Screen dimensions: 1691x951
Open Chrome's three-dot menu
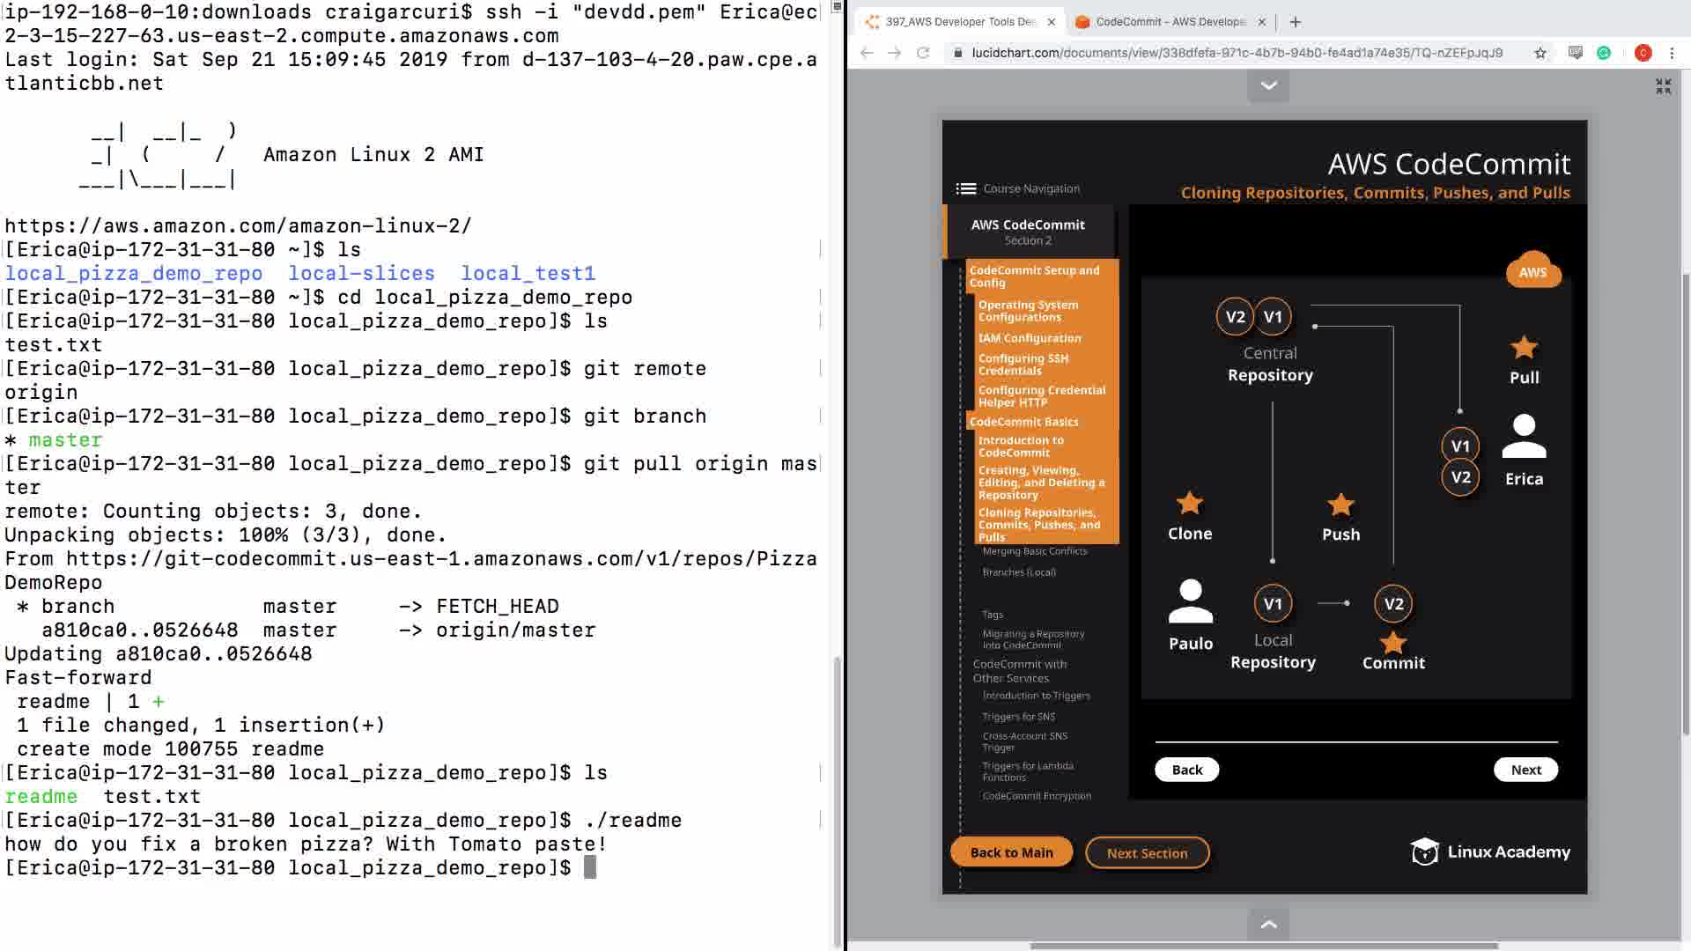[x=1672, y=53]
